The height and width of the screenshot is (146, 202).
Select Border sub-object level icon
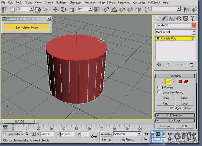click(x=174, y=82)
